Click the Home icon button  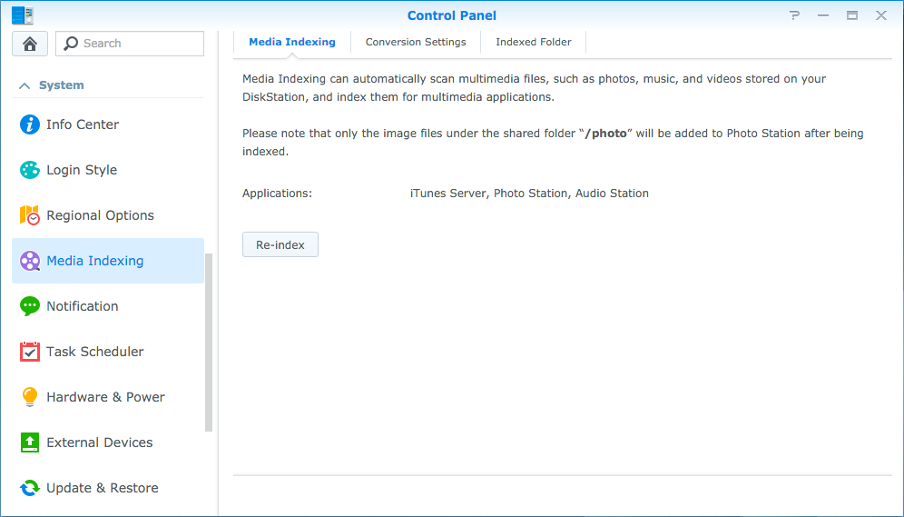tap(30, 44)
